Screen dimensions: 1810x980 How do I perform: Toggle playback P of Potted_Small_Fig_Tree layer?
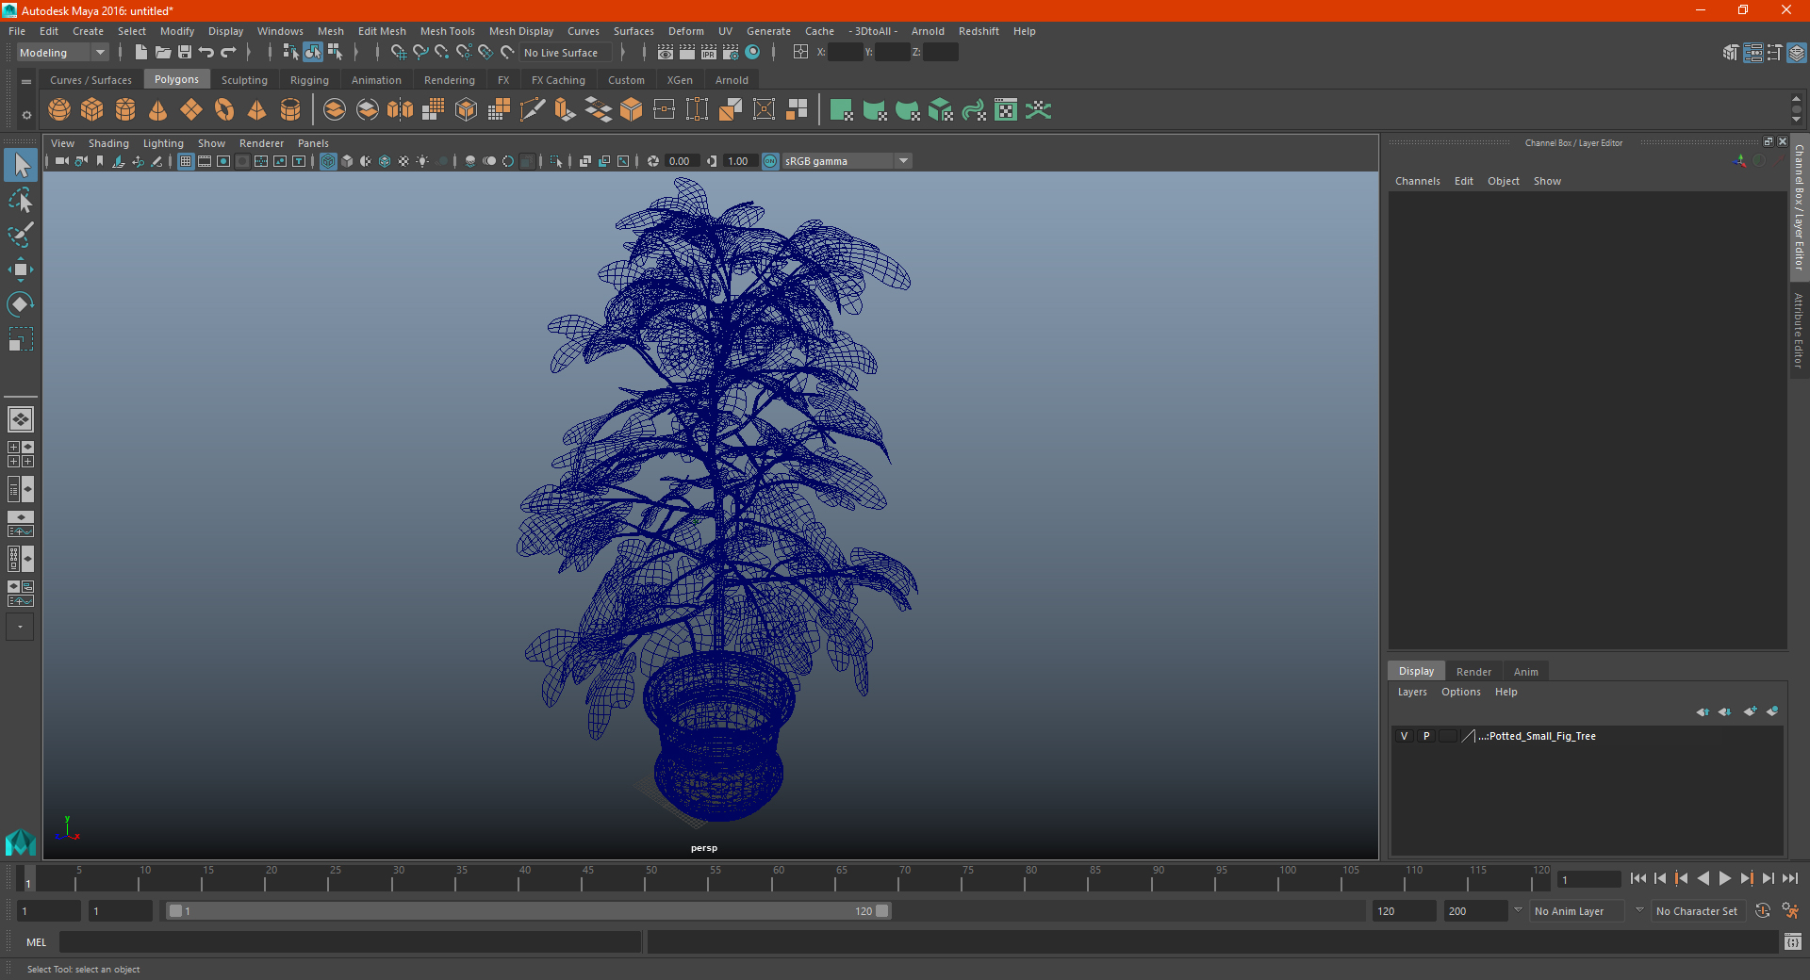[1426, 736]
